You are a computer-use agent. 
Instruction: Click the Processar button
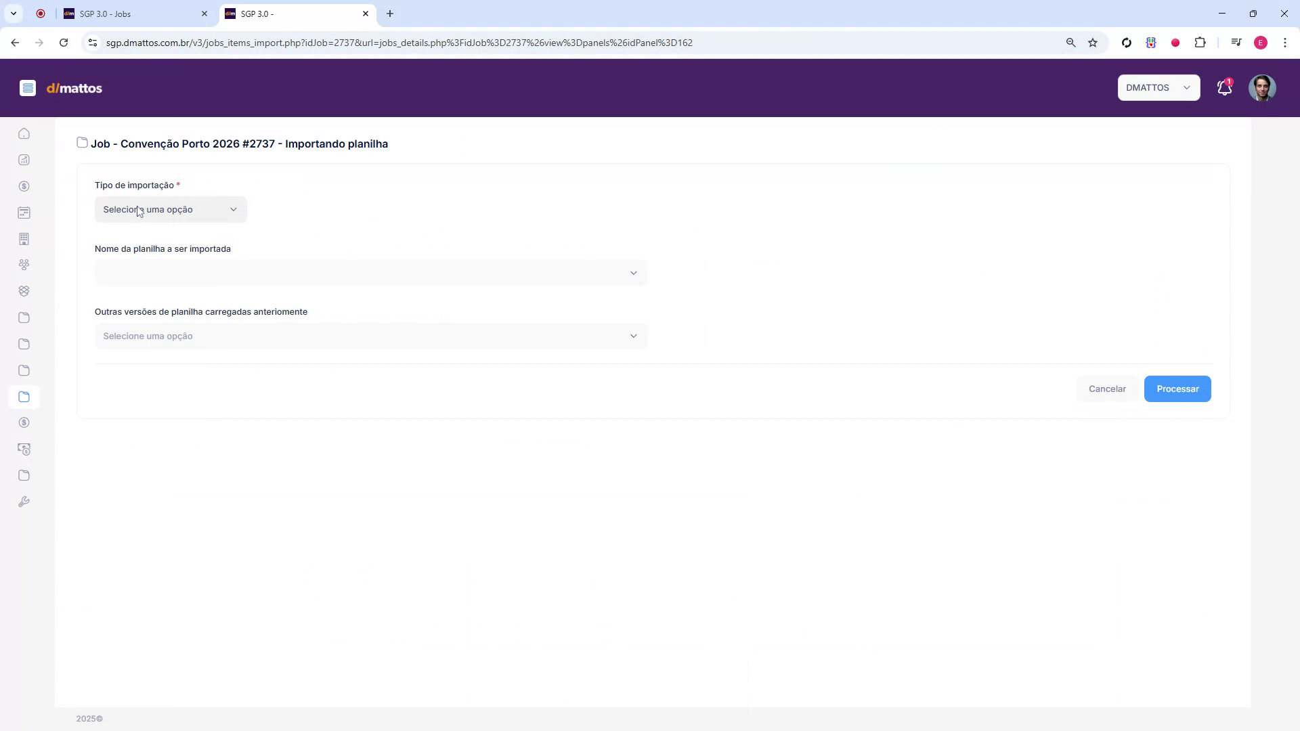coord(1177,389)
